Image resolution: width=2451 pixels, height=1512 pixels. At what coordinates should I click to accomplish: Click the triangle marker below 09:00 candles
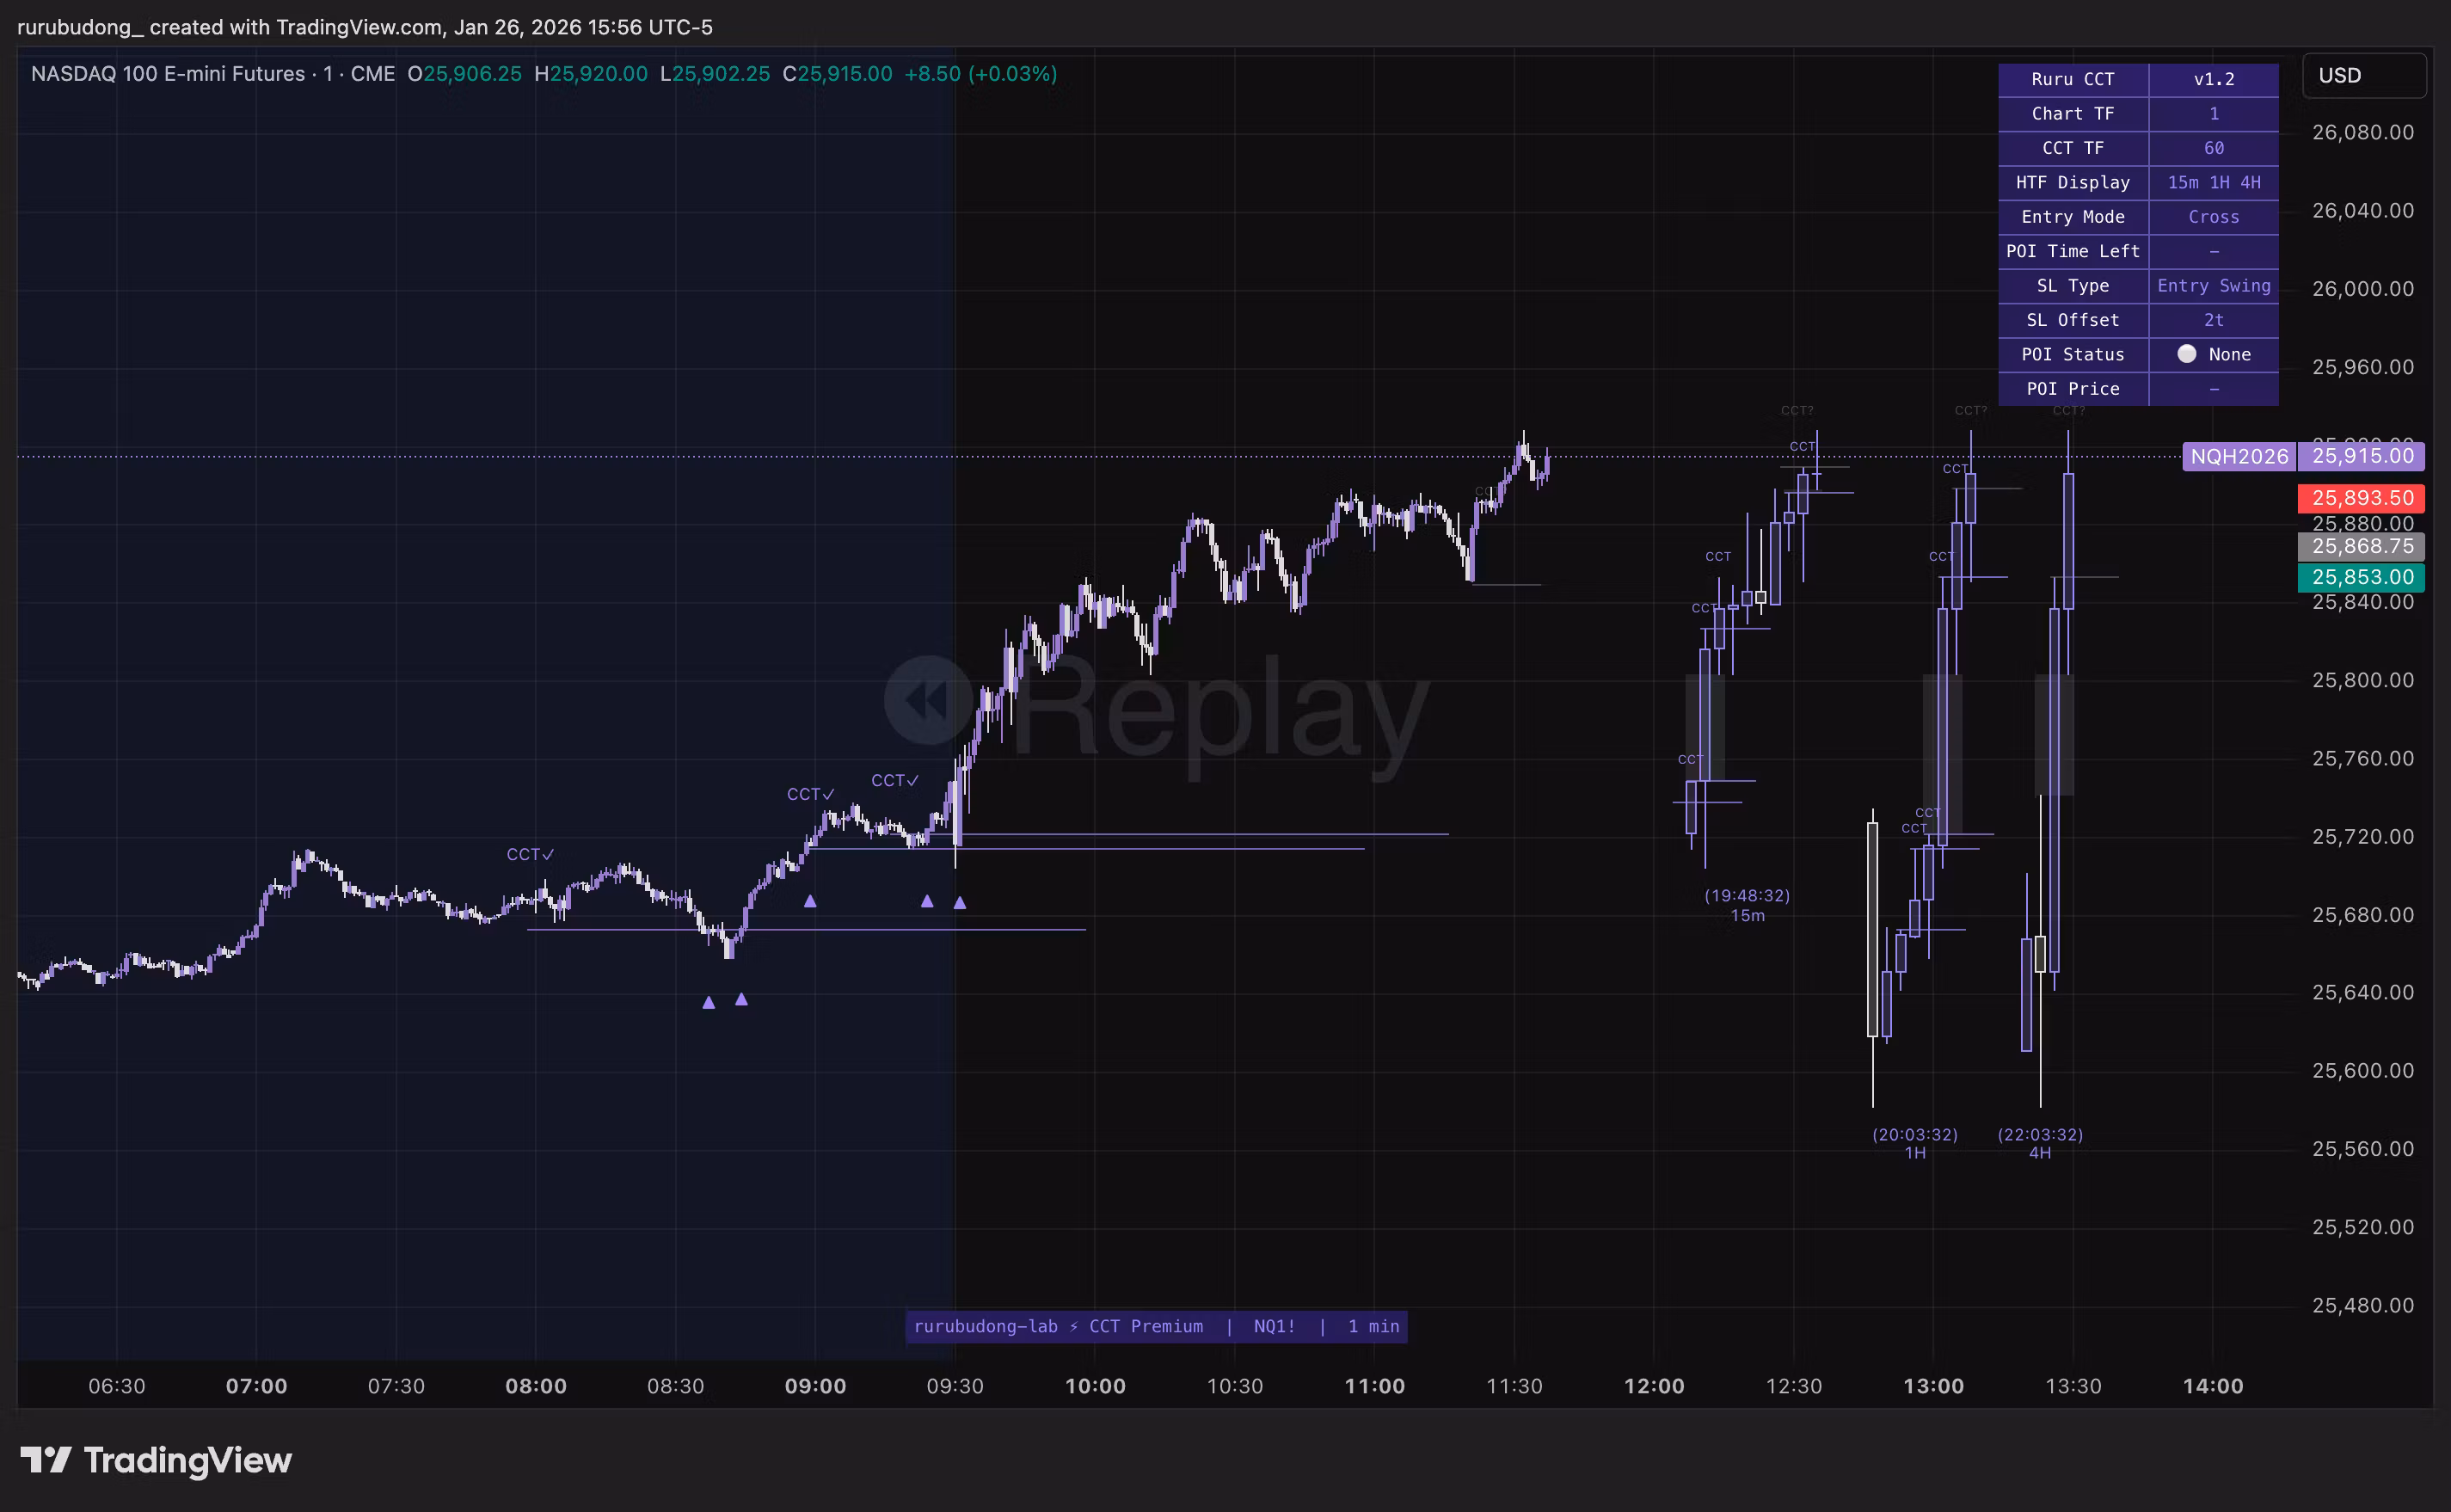click(x=811, y=901)
